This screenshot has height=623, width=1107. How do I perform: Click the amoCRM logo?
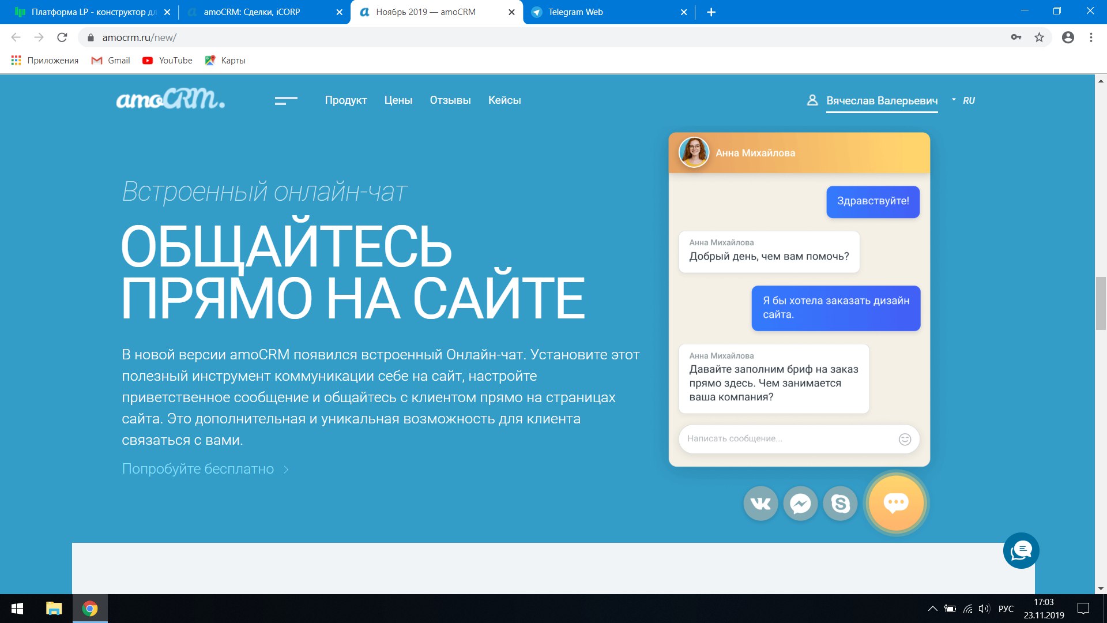point(171,99)
